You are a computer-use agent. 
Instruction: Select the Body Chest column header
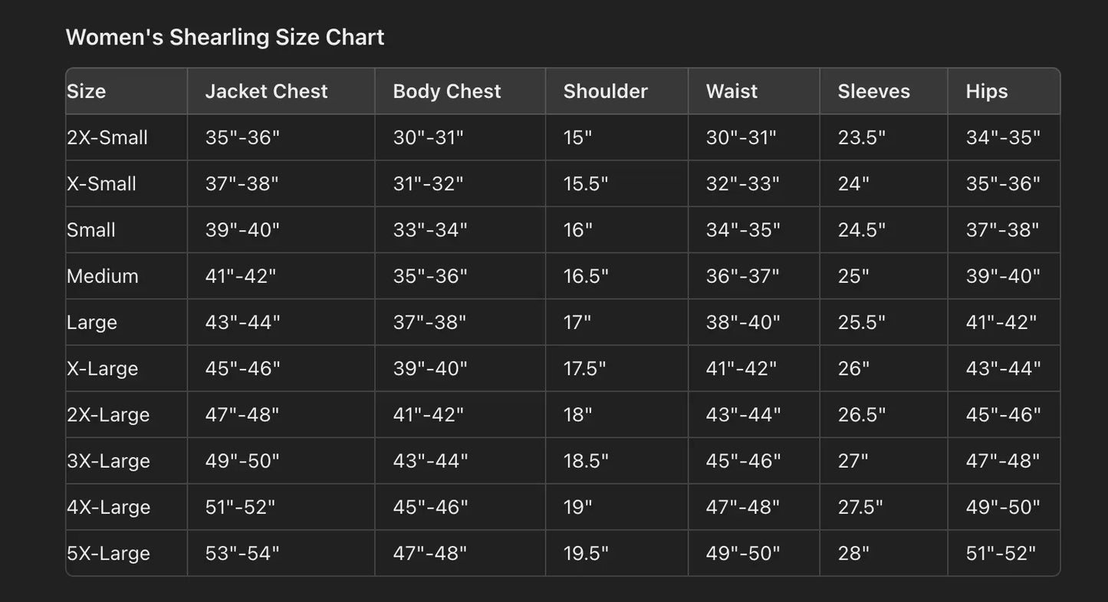click(446, 91)
